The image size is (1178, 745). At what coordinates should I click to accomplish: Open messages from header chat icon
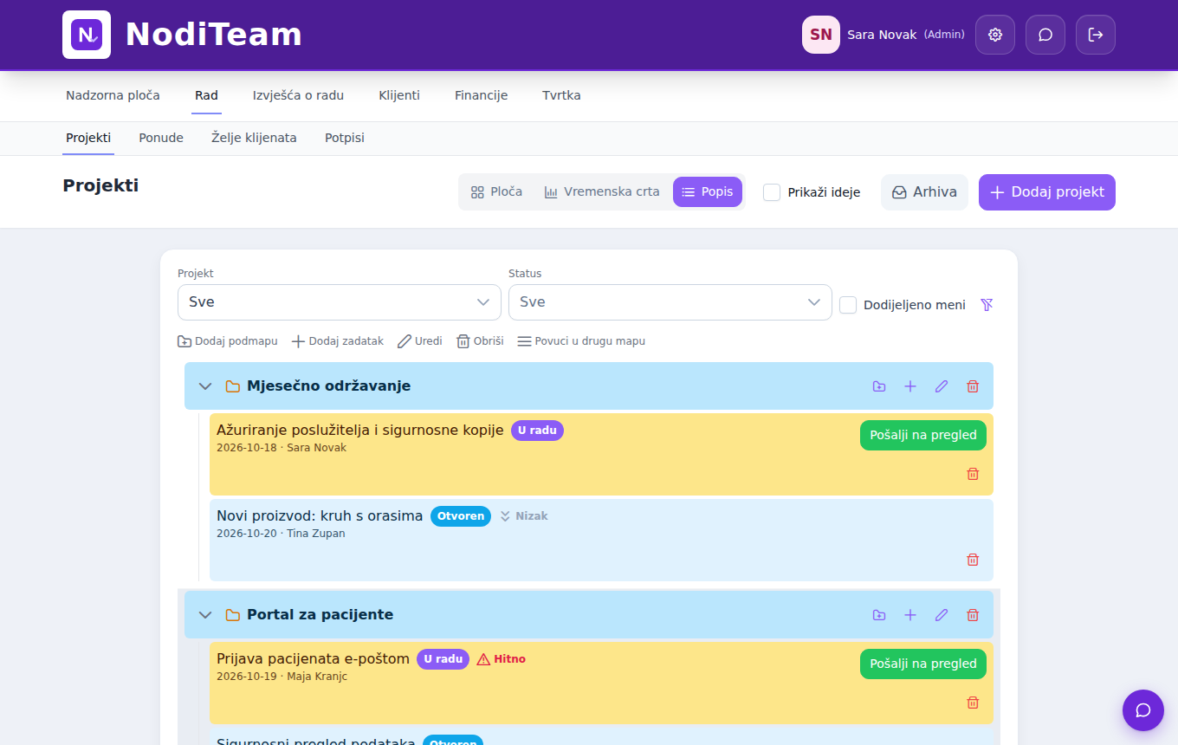click(x=1045, y=35)
